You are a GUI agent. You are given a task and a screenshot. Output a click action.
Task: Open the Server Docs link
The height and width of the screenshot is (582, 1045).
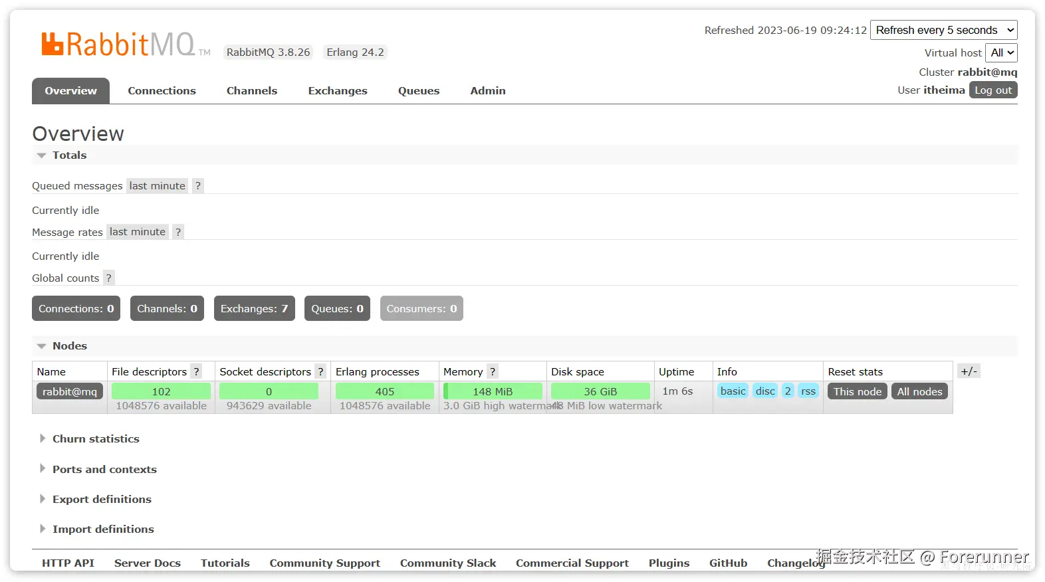click(x=148, y=563)
